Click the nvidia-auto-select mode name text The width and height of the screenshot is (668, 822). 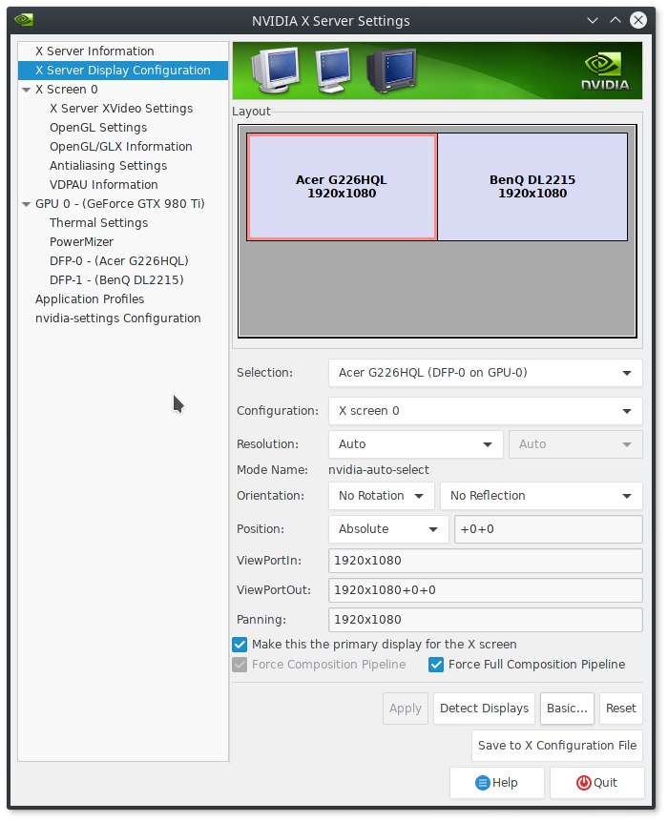[378, 470]
